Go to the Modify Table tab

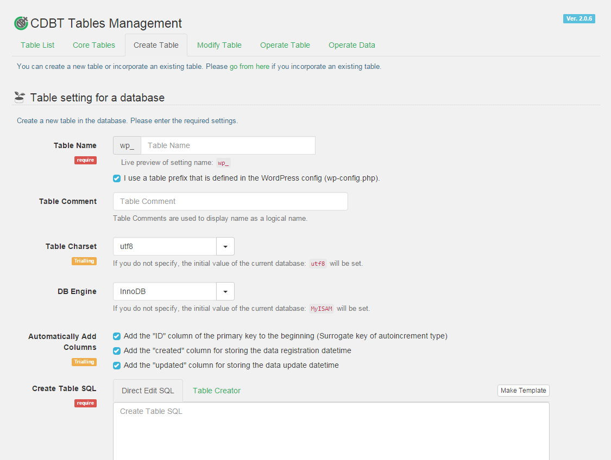tap(219, 45)
